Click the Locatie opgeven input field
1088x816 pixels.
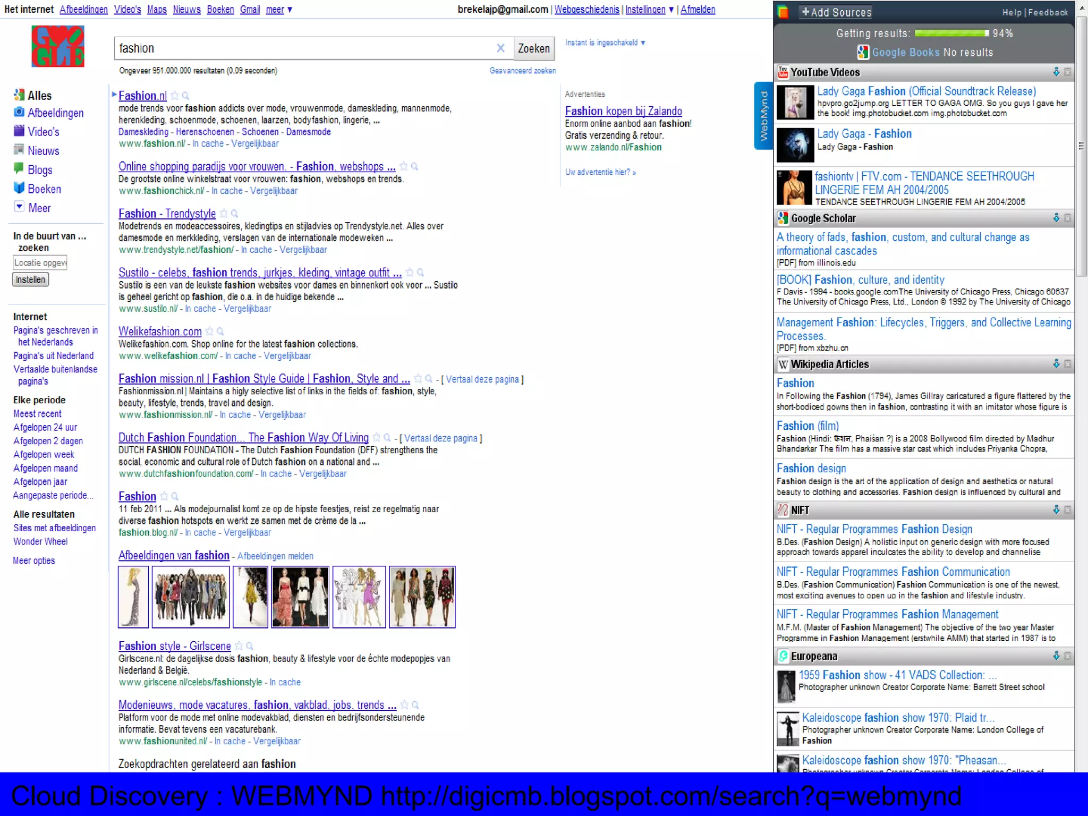(x=40, y=262)
